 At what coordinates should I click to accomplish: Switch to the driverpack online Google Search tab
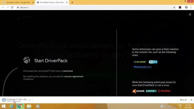click(x=18, y=2)
